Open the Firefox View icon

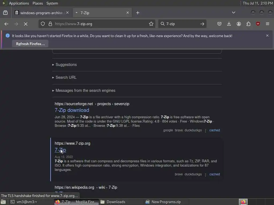(x=5, y=13)
